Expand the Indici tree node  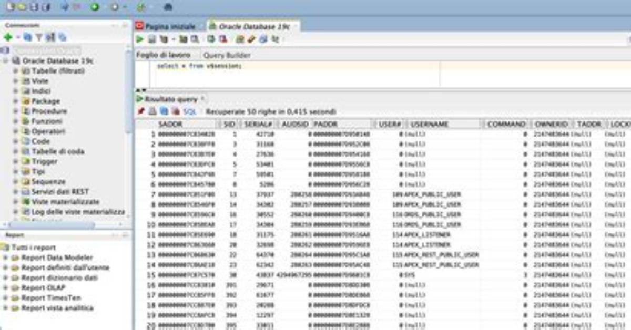[x=15, y=91]
